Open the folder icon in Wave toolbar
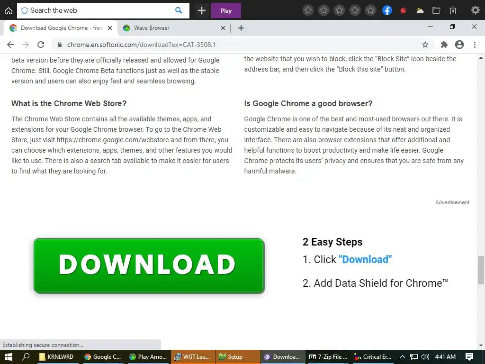This screenshot has height=364, width=485. point(436,10)
